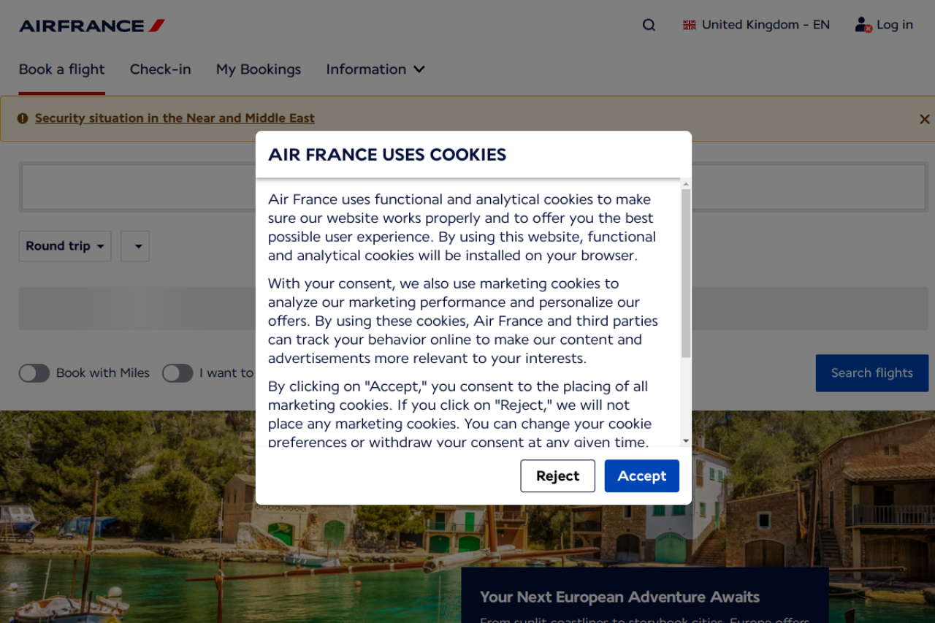Image resolution: width=935 pixels, height=623 pixels.
Task: Switch to the Check-in tab
Action: (160, 69)
